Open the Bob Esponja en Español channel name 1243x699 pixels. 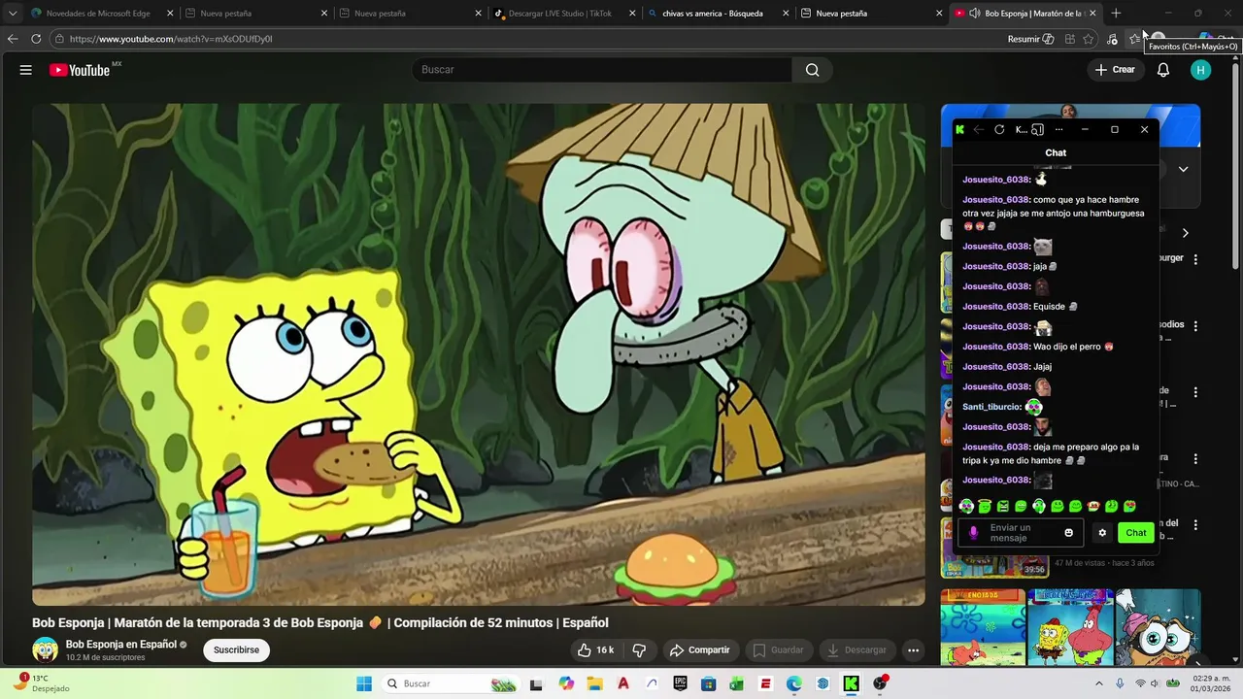121,645
